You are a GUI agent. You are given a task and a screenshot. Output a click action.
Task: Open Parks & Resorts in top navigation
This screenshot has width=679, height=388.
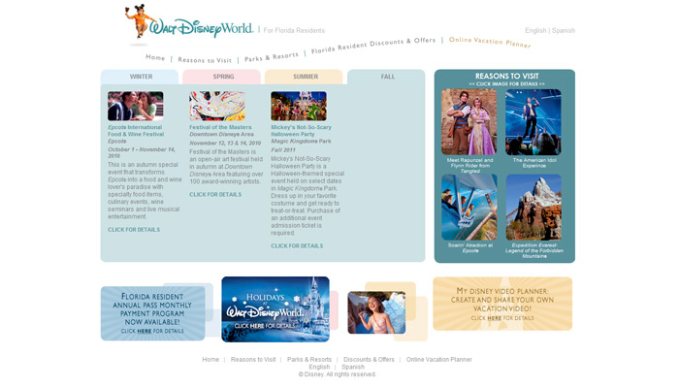click(271, 57)
